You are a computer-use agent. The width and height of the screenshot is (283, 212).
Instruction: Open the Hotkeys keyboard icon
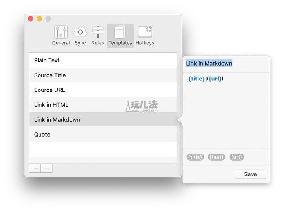(145, 32)
